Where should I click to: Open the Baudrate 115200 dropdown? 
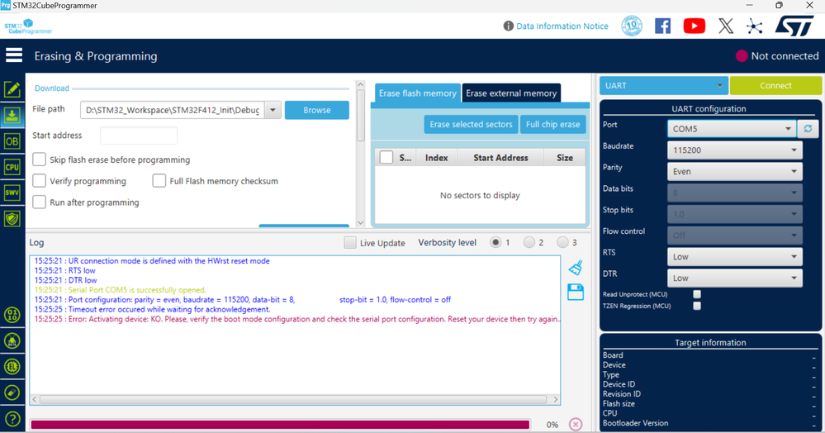(734, 150)
